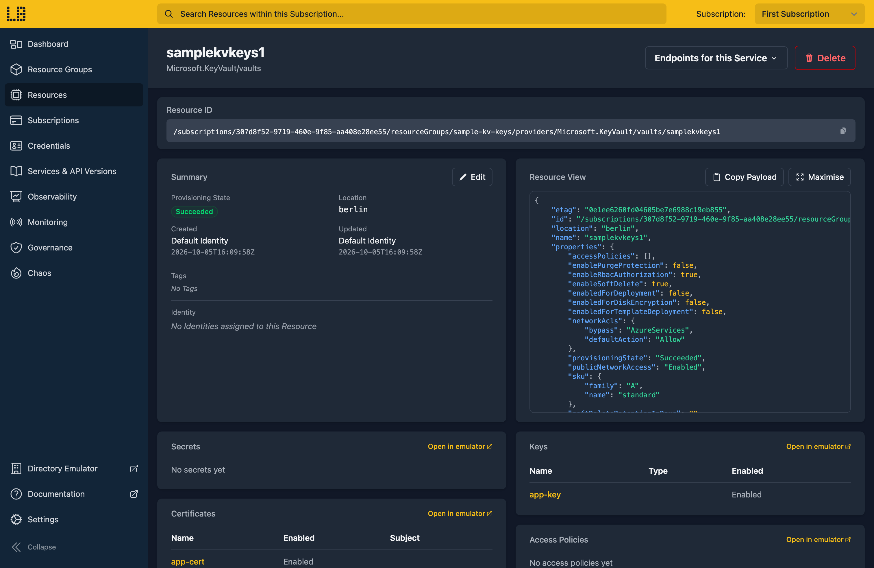The image size is (874, 568).
Task: Focus the Search Resources input field
Action: (412, 14)
